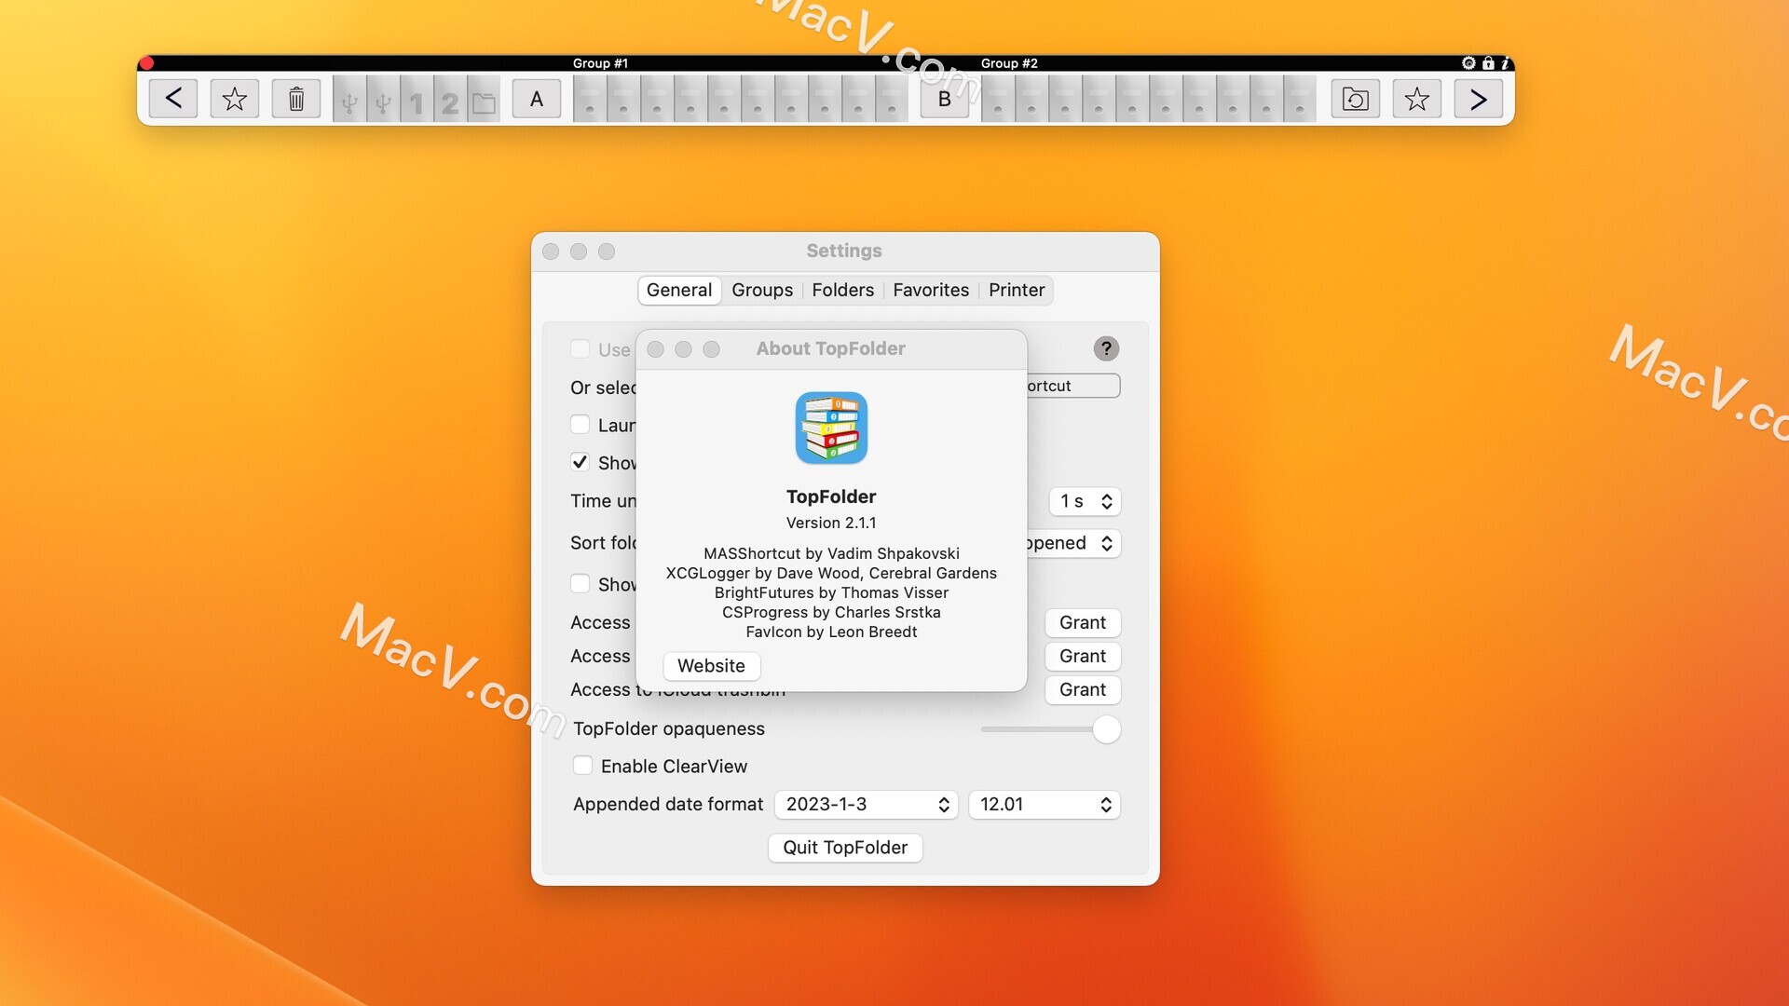This screenshot has width=1789, height=1006.
Task: Open the recent folders icon with circular arrow
Action: pos(1356,99)
